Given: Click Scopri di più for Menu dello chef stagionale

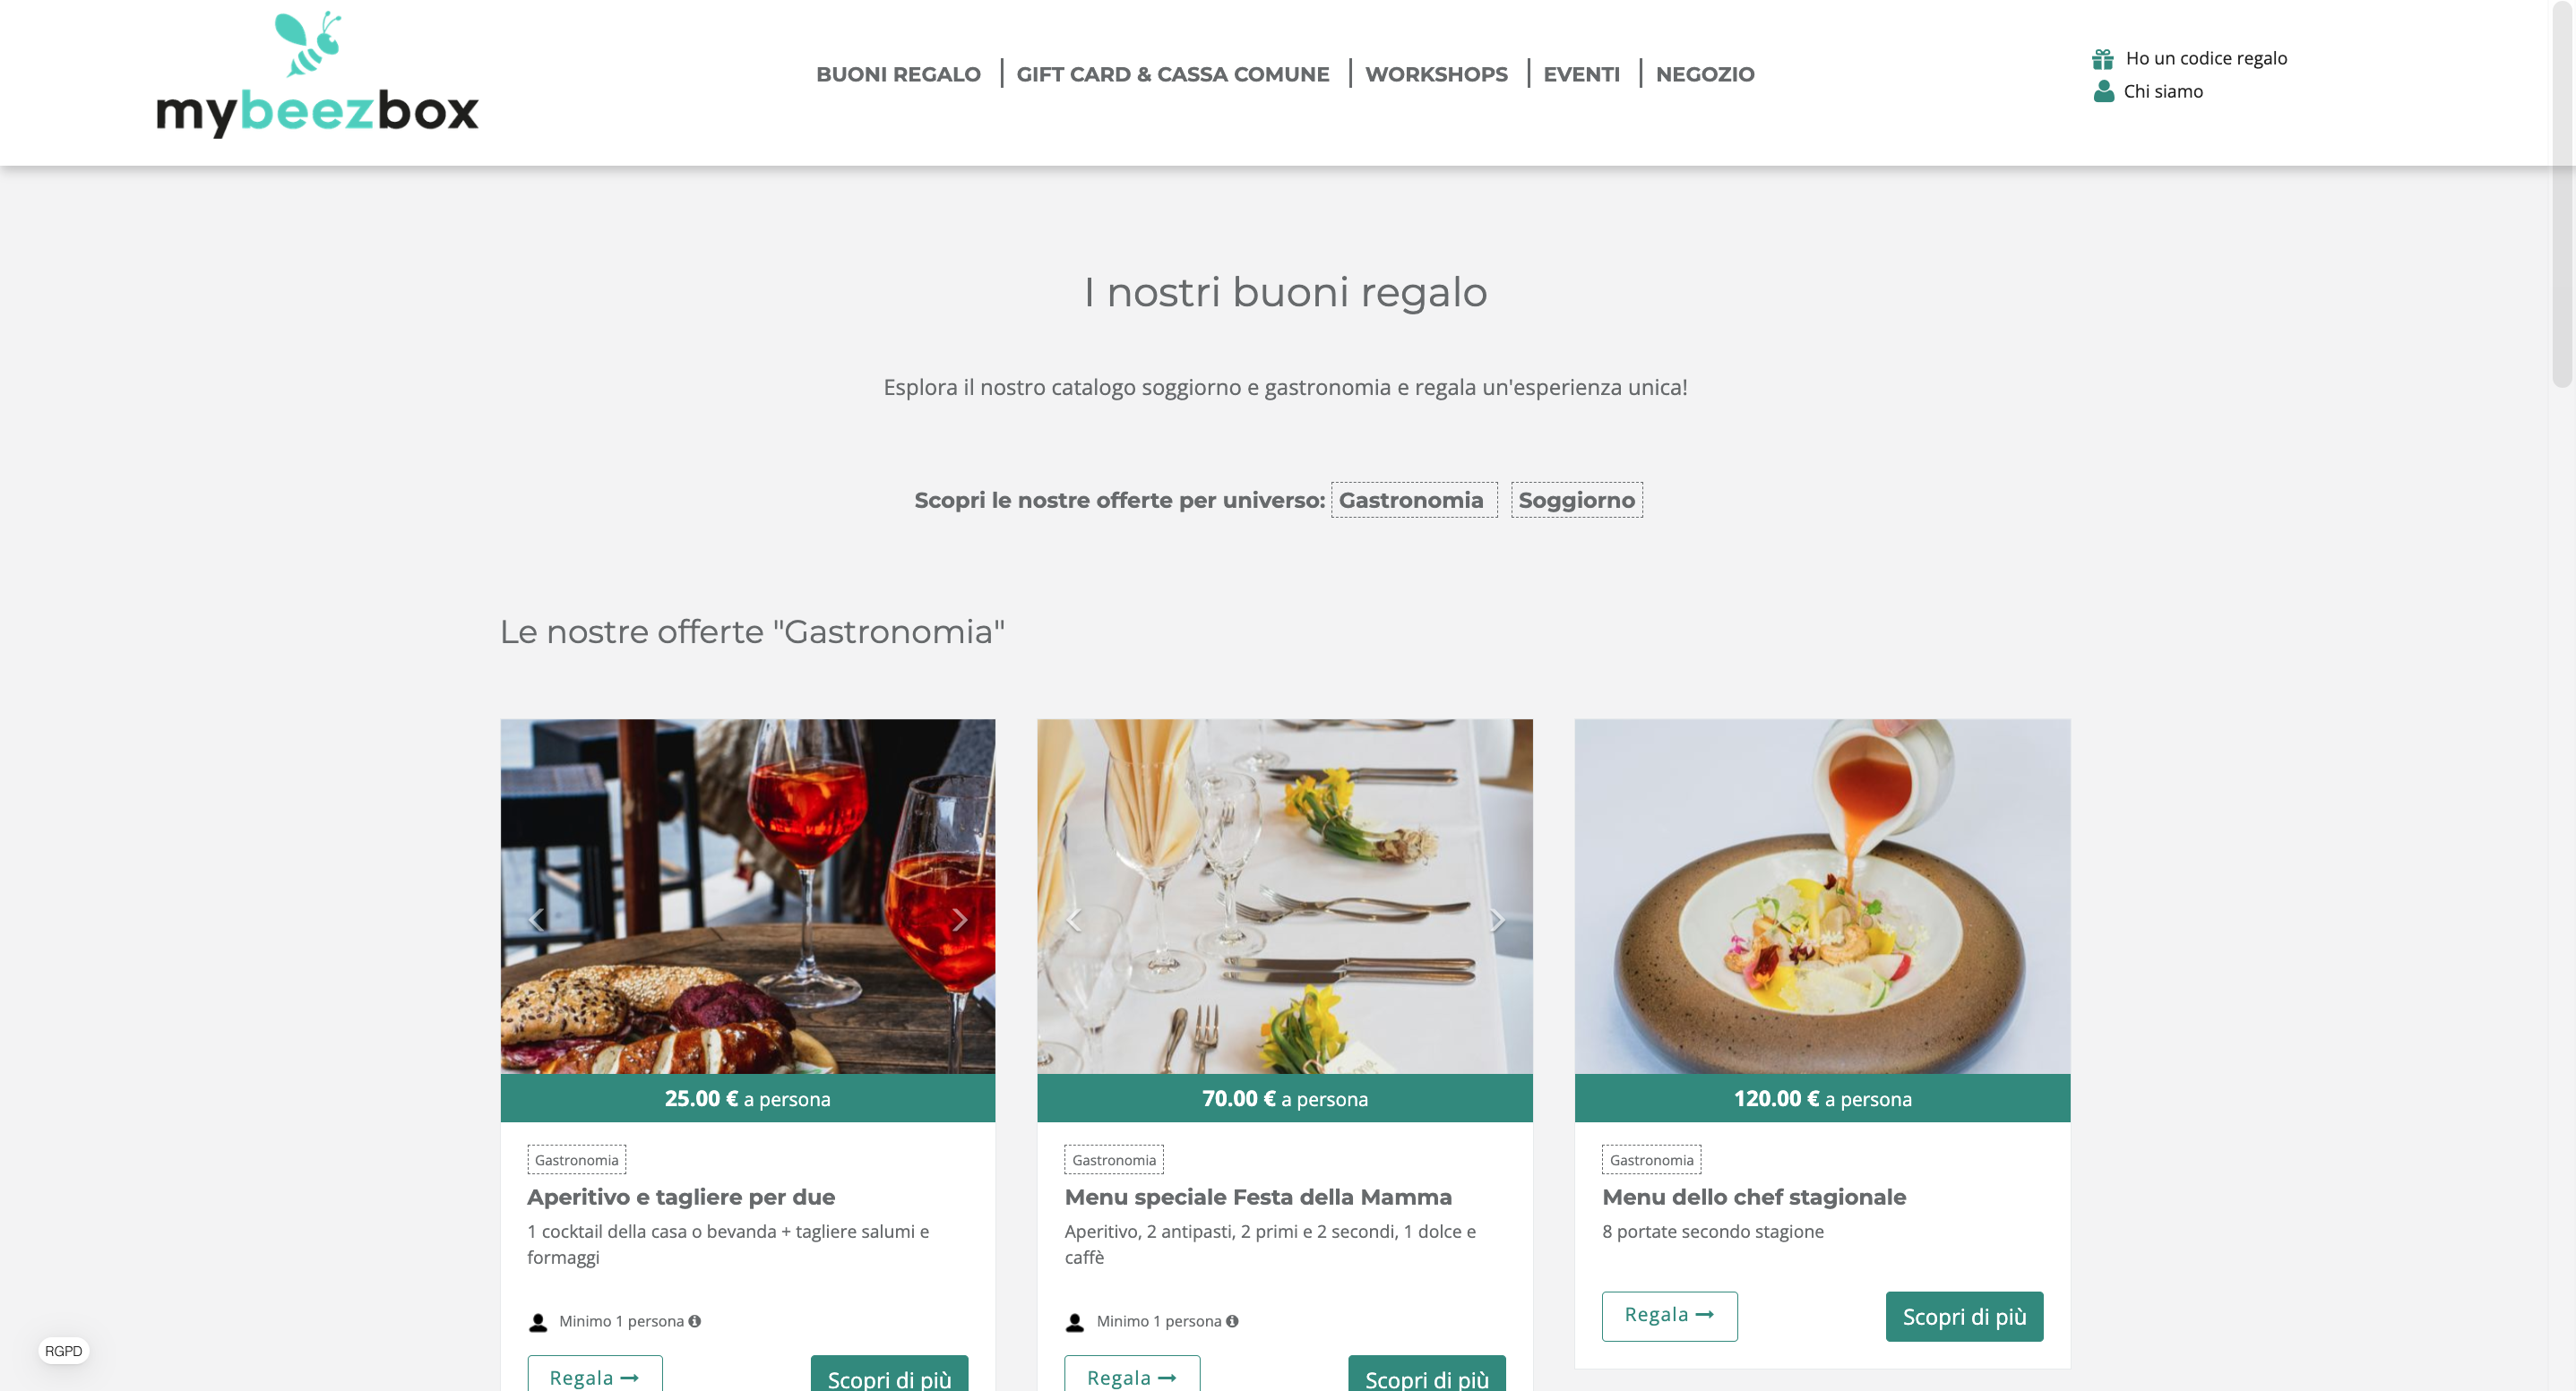Looking at the screenshot, I should 1964,1316.
